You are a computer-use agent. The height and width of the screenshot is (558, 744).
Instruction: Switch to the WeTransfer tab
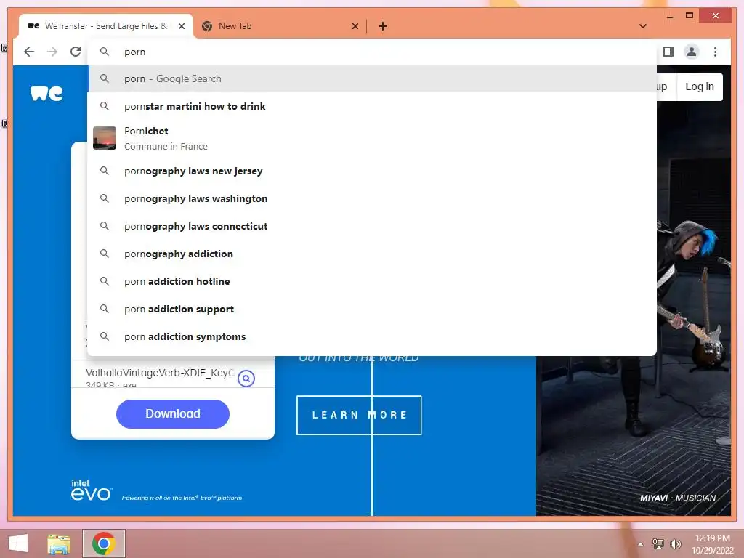click(106, 26)
